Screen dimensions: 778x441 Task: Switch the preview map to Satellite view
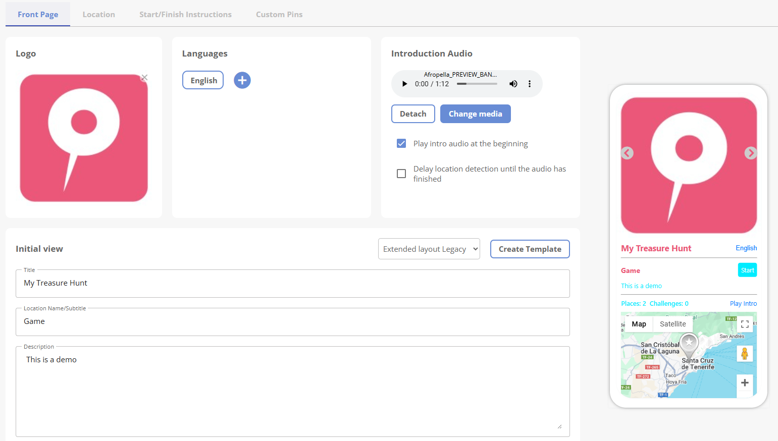point(672,323)
